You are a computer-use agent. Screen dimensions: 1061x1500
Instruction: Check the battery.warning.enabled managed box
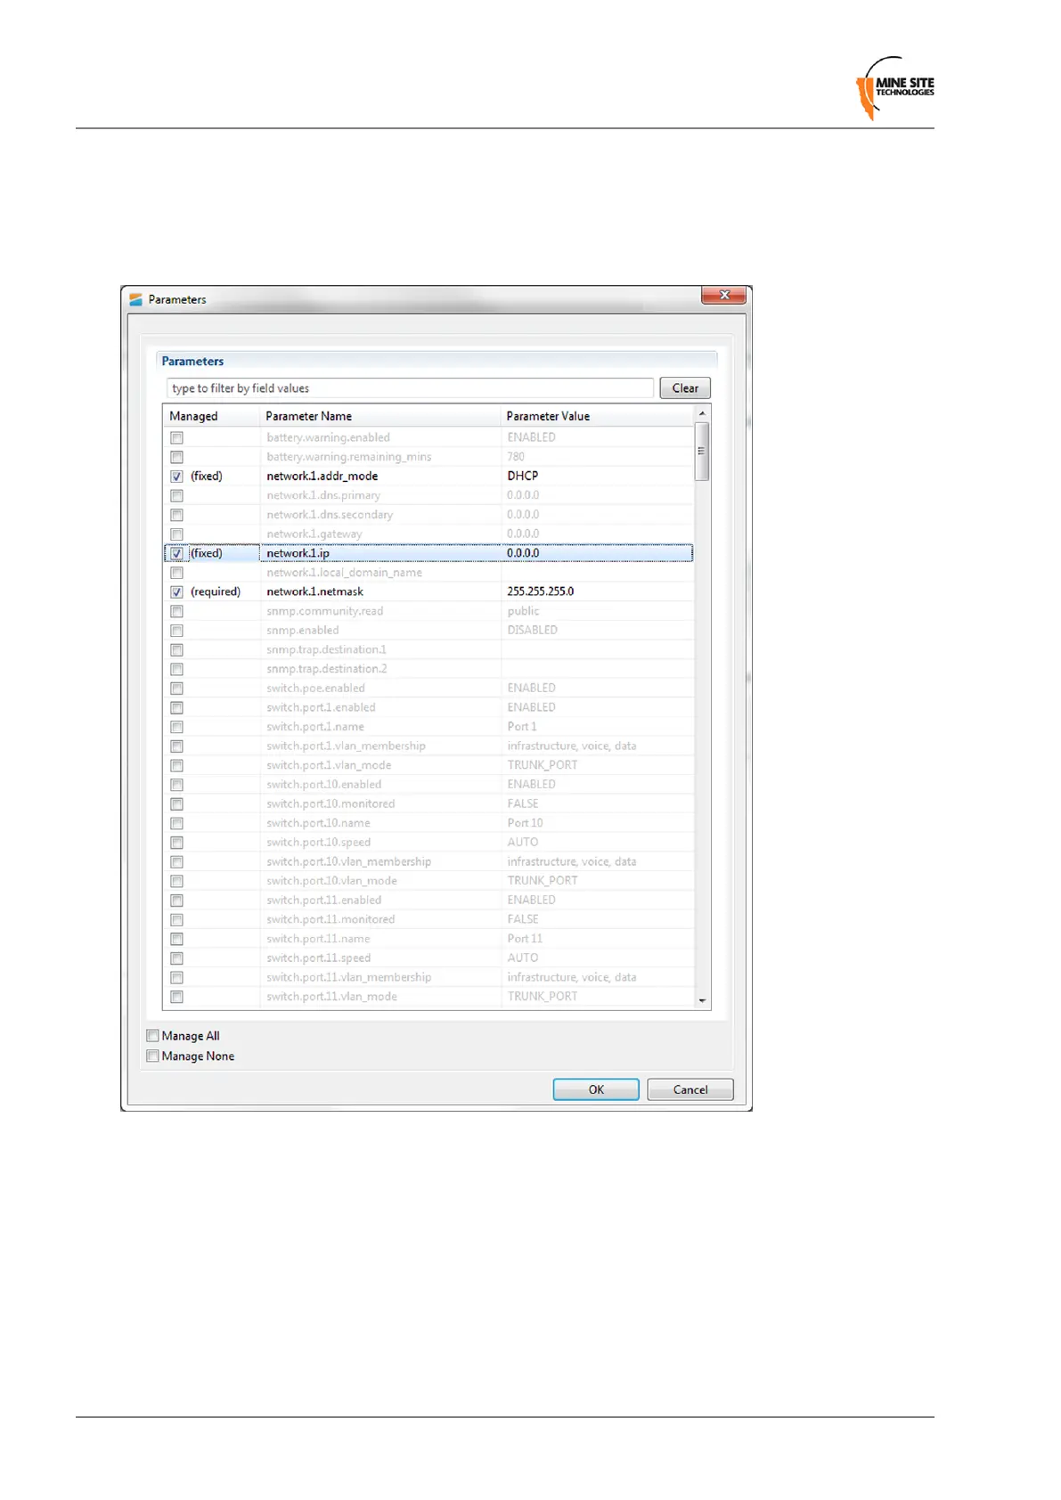point(176,437)
